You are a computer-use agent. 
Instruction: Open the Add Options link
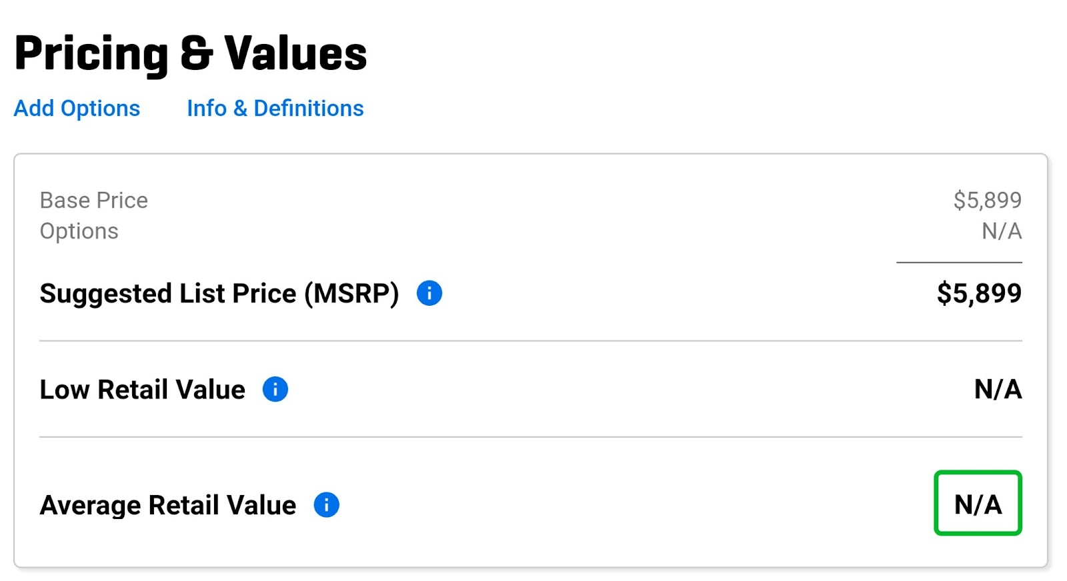77,108
